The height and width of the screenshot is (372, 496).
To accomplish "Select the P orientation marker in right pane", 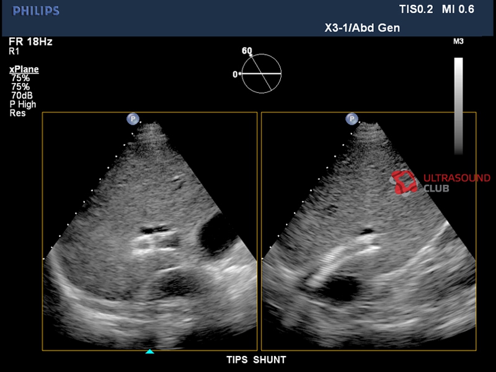I will (x=352, y=119).
